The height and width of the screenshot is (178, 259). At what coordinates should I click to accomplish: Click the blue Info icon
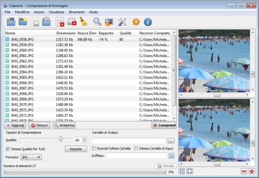click(x=148, y=22)
